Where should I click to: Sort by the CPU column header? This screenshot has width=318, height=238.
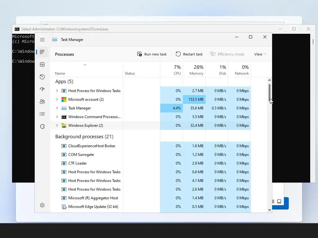[171, 70]
